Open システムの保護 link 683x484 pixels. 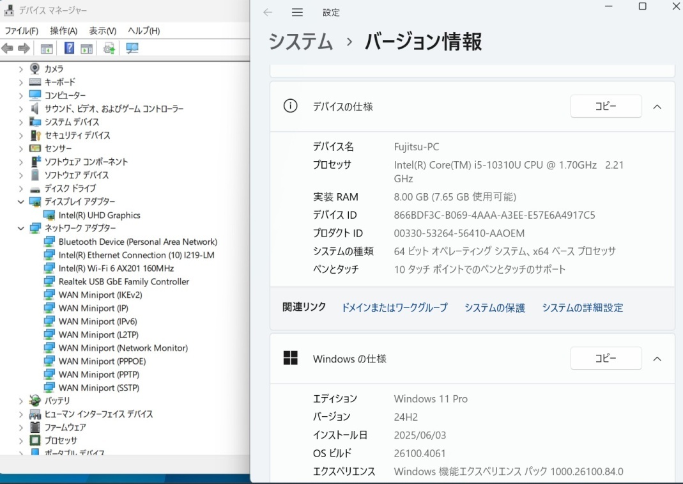(495, 308)
